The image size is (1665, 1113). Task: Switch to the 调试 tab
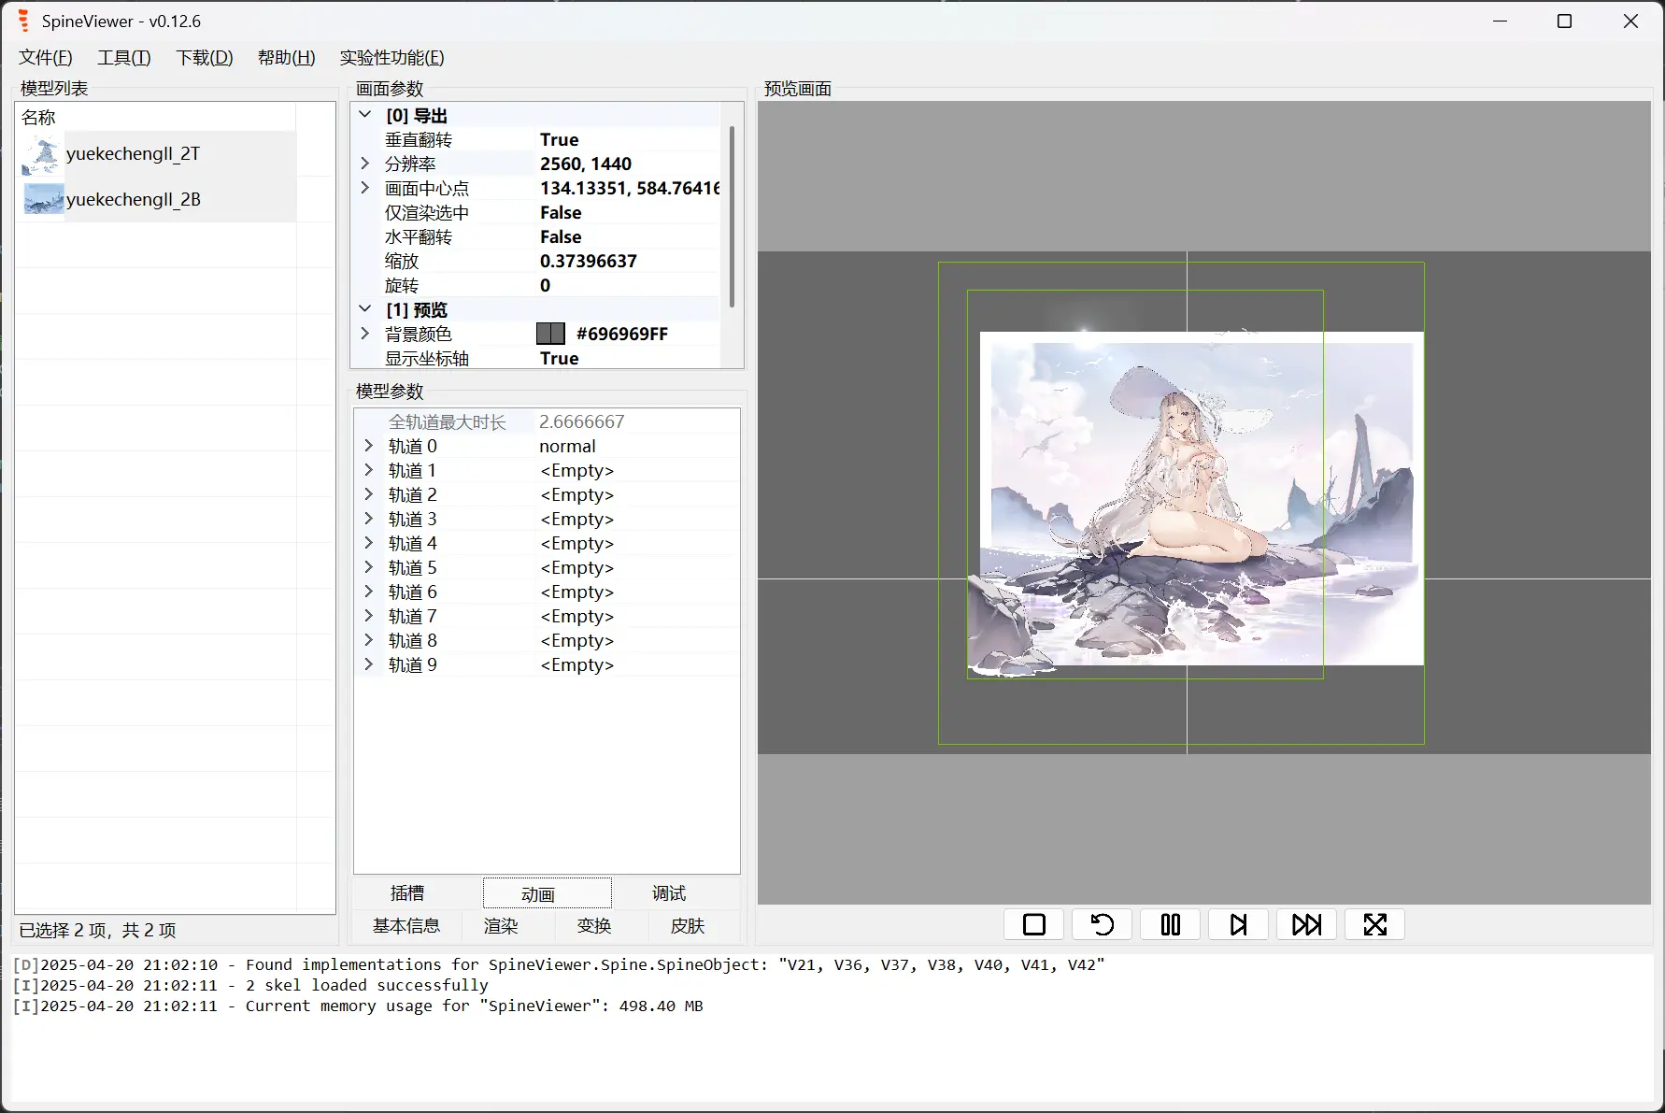coord(667,892)
